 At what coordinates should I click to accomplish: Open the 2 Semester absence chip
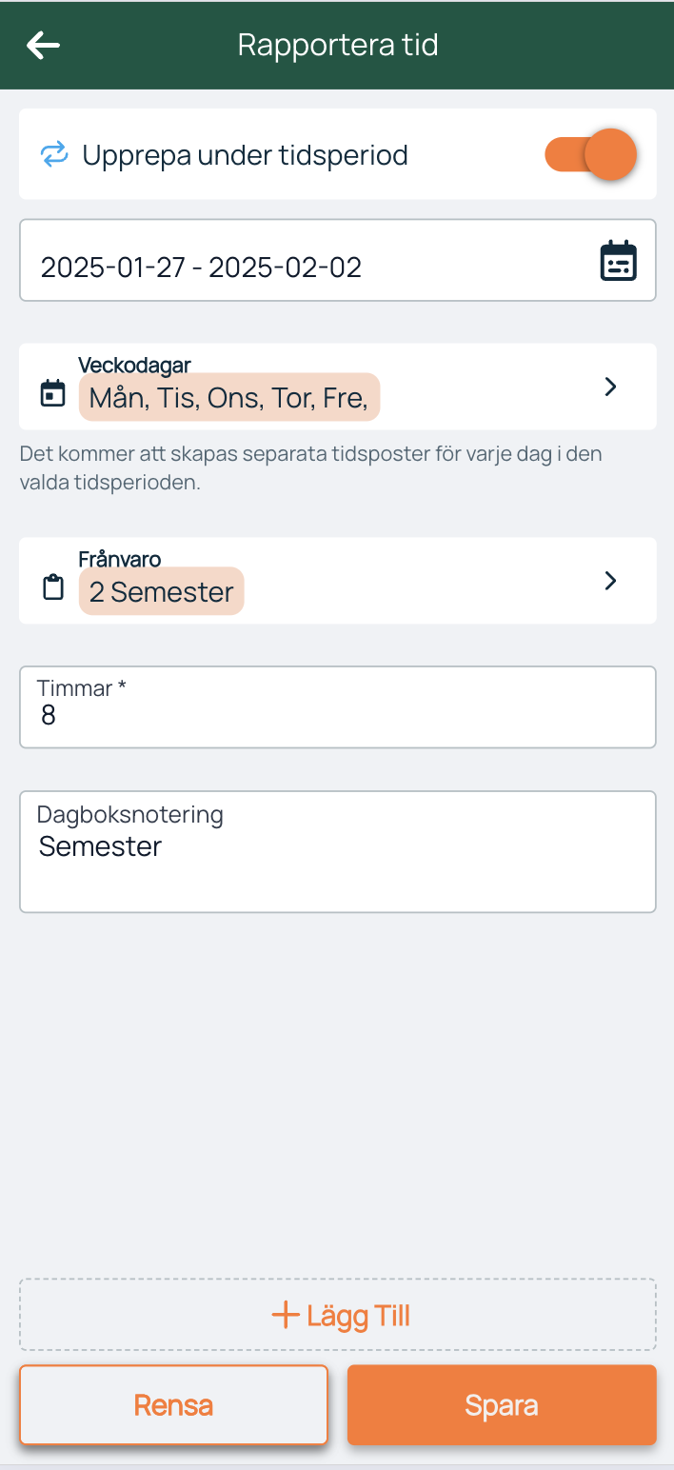161,592
